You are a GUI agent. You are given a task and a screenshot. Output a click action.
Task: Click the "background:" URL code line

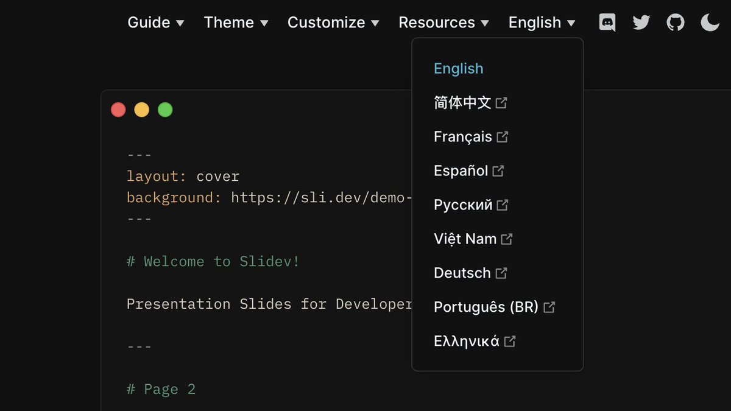pyautogui.click(x=269, y=198)
